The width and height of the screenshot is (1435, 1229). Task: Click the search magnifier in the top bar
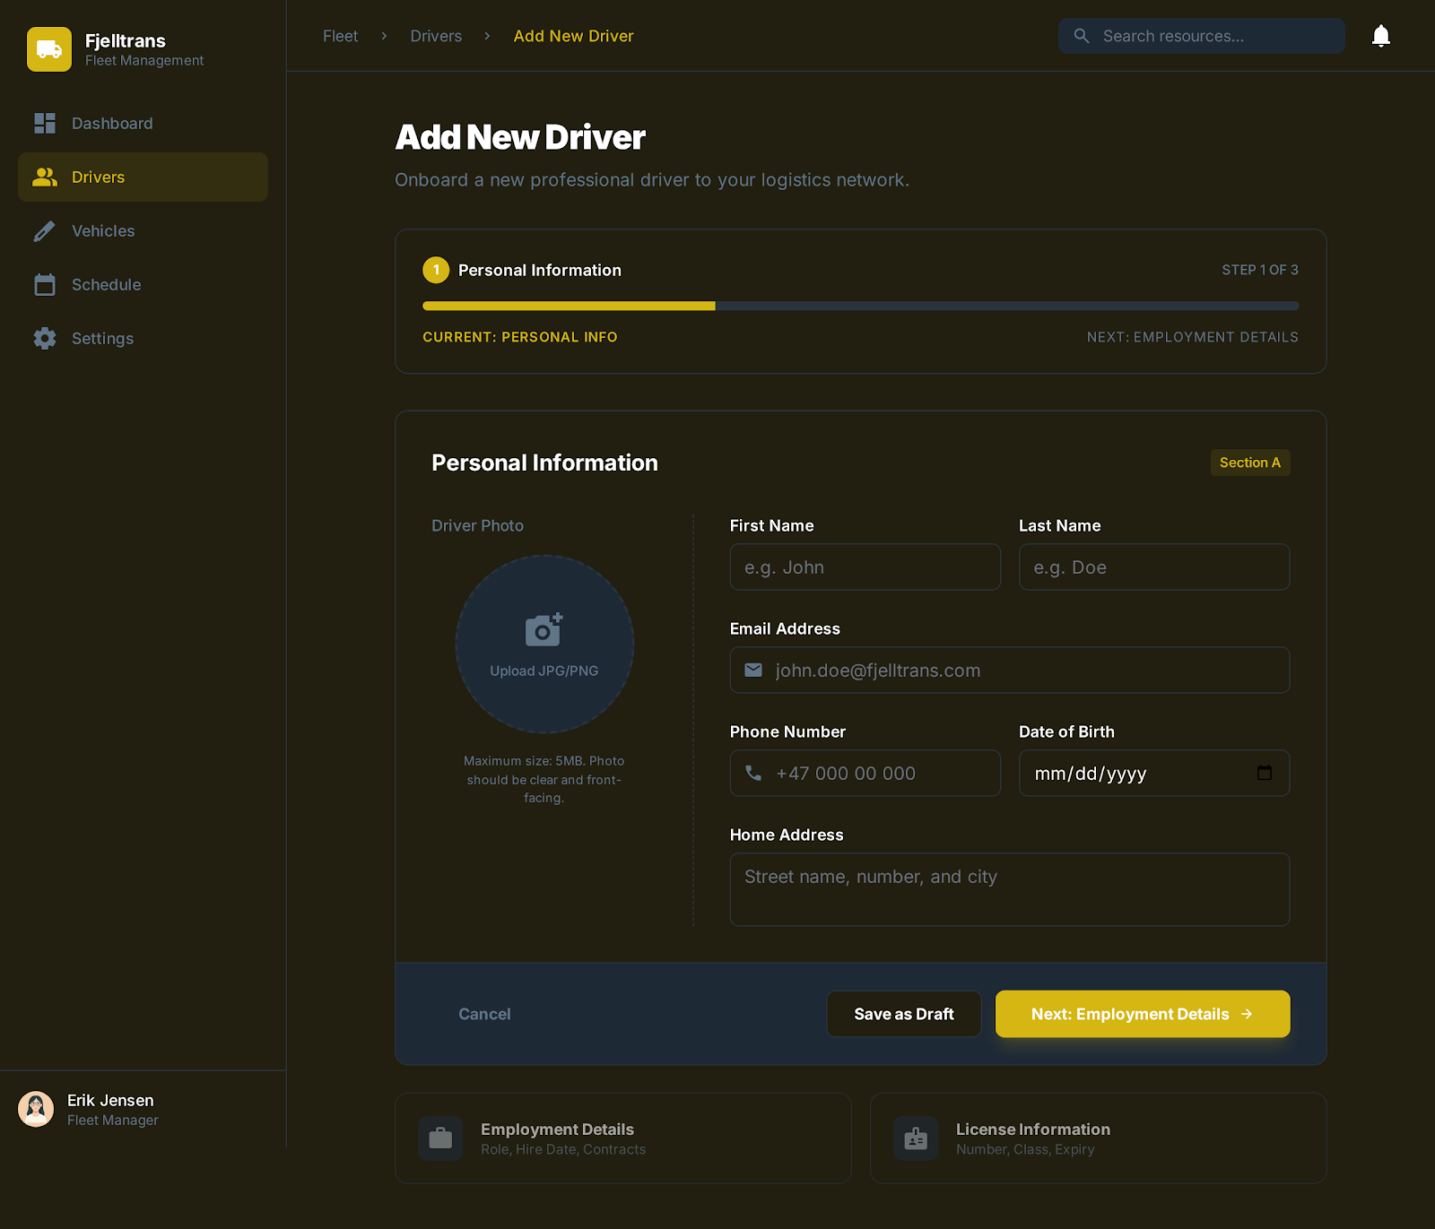coord(1082,36)
